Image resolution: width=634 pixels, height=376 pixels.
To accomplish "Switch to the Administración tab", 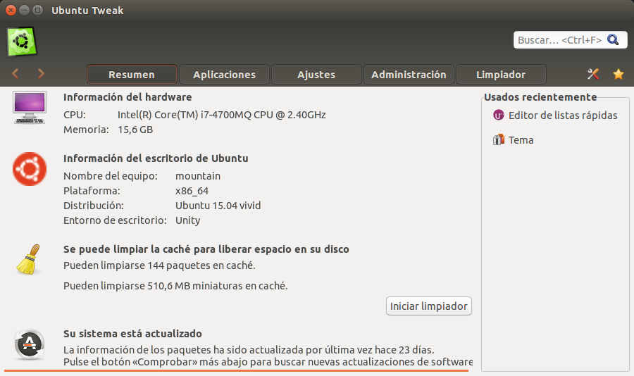I will pyautogui.click(x=409, y=75).
